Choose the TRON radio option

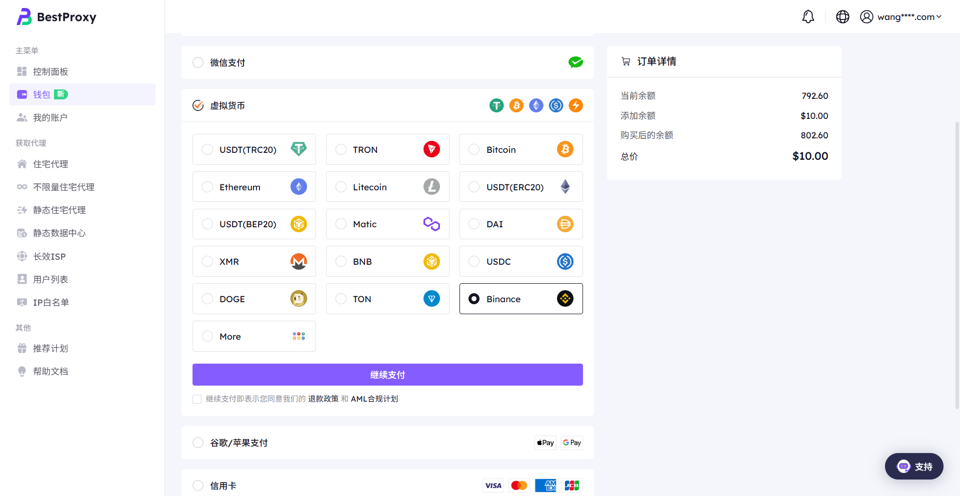coord(341,149)
